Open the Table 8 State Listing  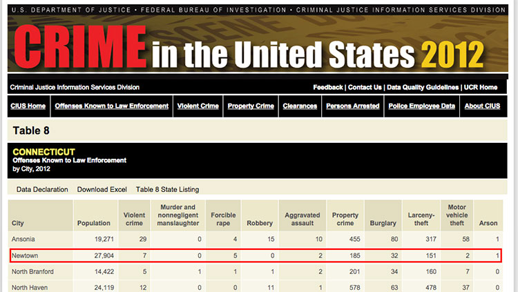point(167,189)
